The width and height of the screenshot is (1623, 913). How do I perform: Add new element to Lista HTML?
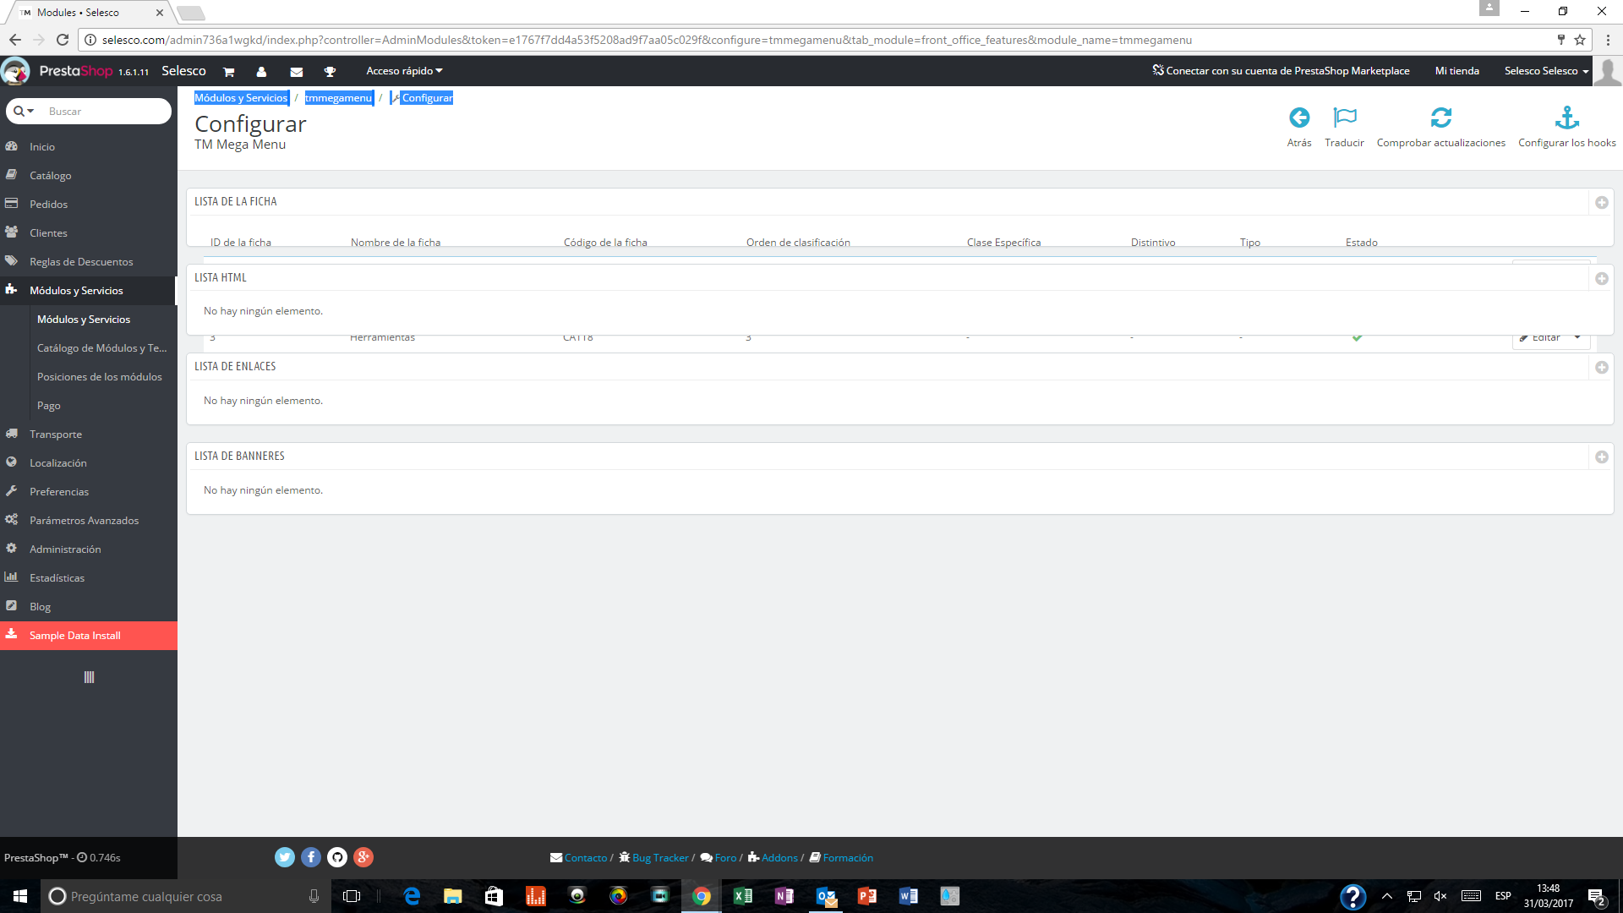tap(1601, 279)
